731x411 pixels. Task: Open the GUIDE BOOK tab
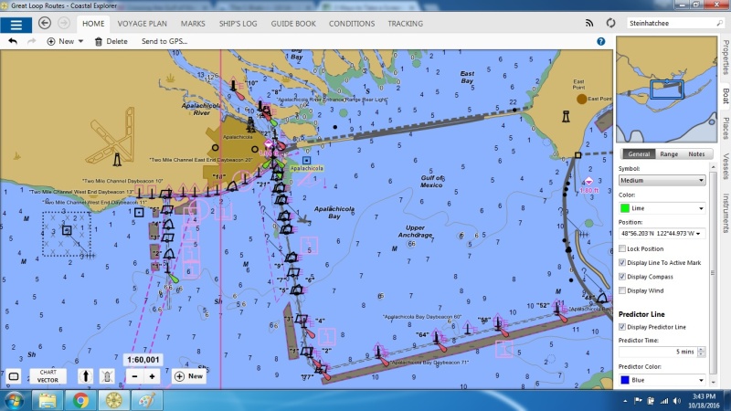click(293, 24)
